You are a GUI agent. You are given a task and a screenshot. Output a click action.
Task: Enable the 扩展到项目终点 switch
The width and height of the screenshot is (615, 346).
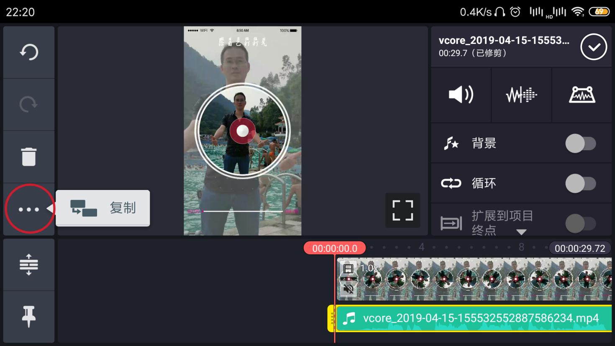pyautogui.click(x=582, y=223)
